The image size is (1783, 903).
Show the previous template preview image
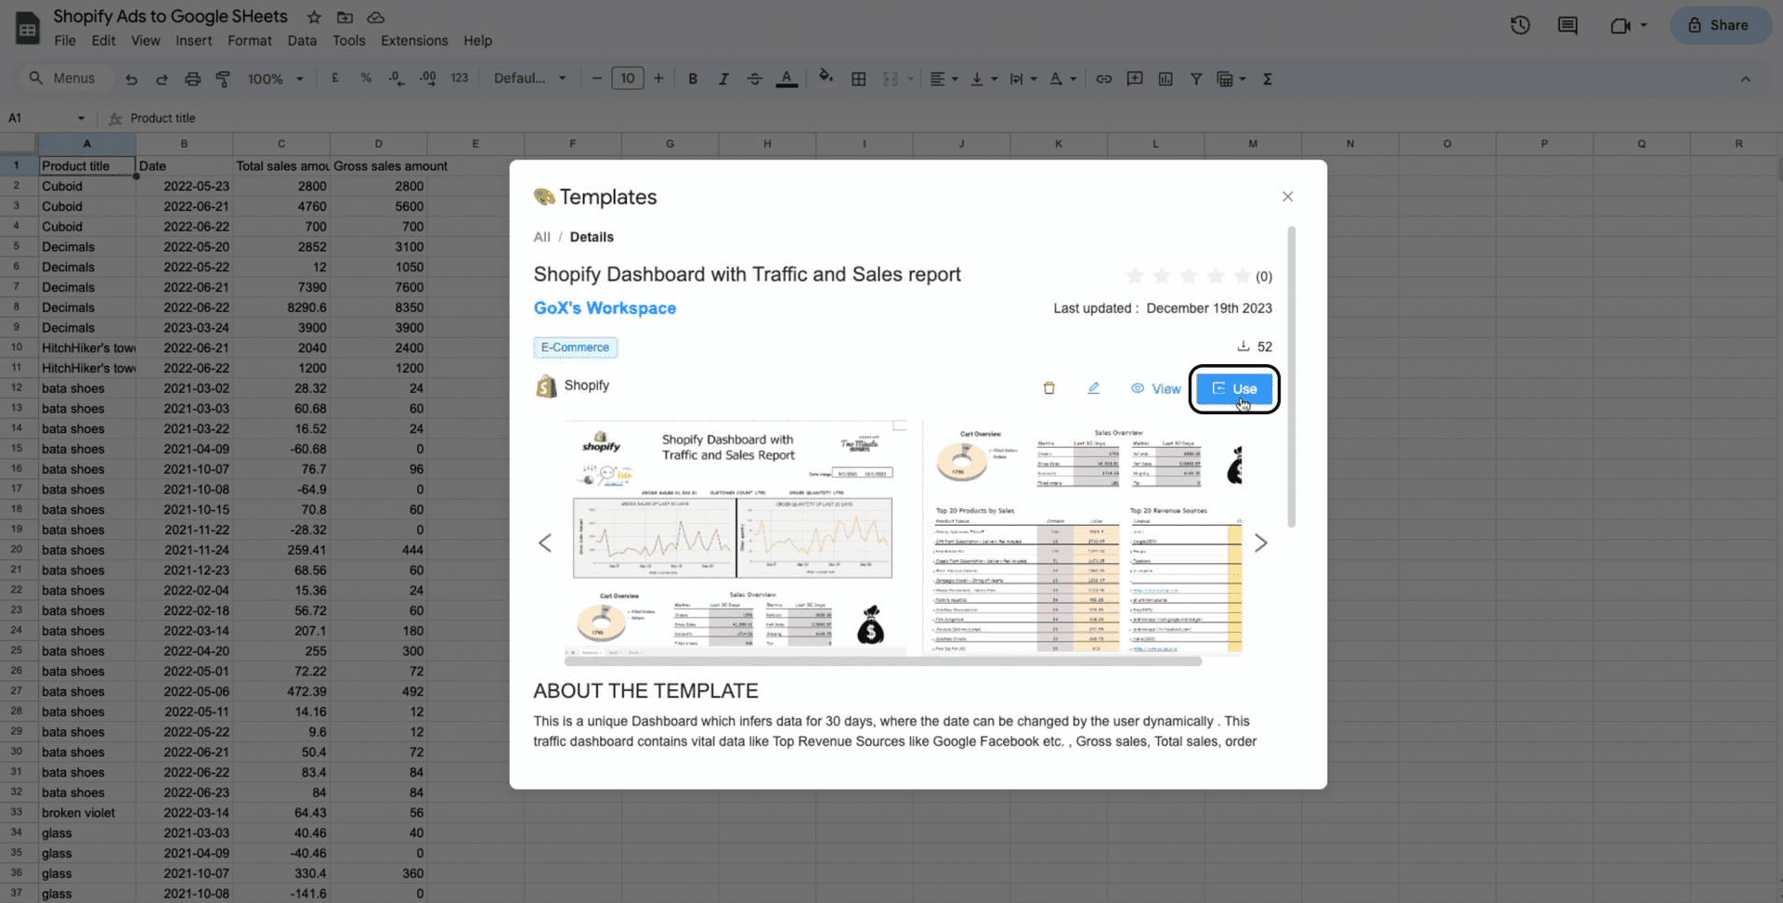pyautogui.click(x=545, y=543)
